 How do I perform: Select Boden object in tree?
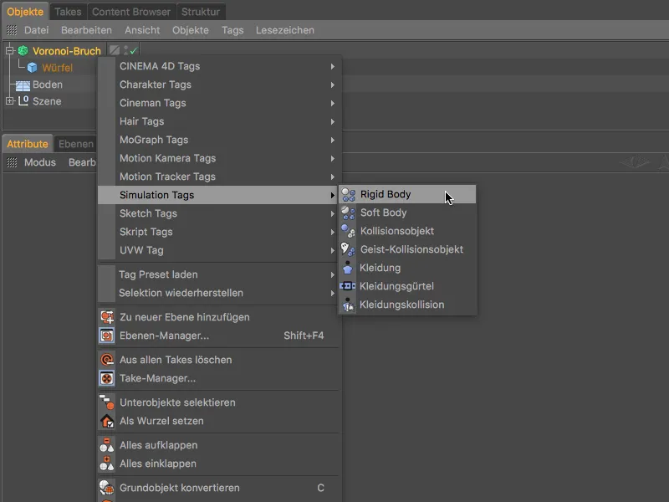tap(48, 85)
